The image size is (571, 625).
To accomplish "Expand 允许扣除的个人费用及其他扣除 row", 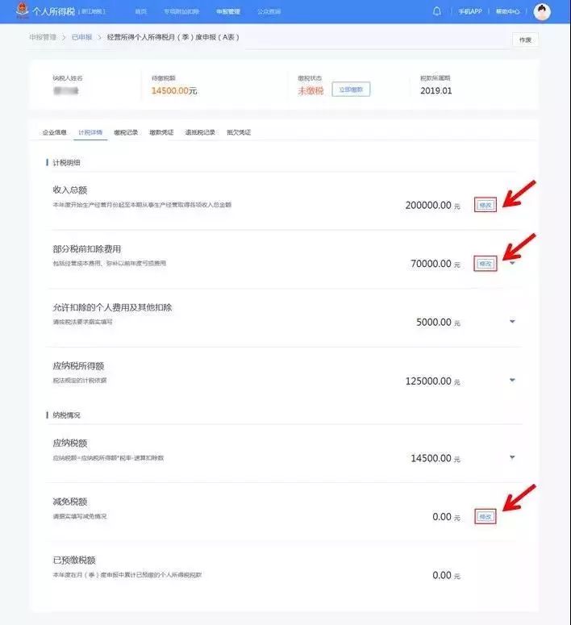I will pyautogui.click(x=512, y=322).
